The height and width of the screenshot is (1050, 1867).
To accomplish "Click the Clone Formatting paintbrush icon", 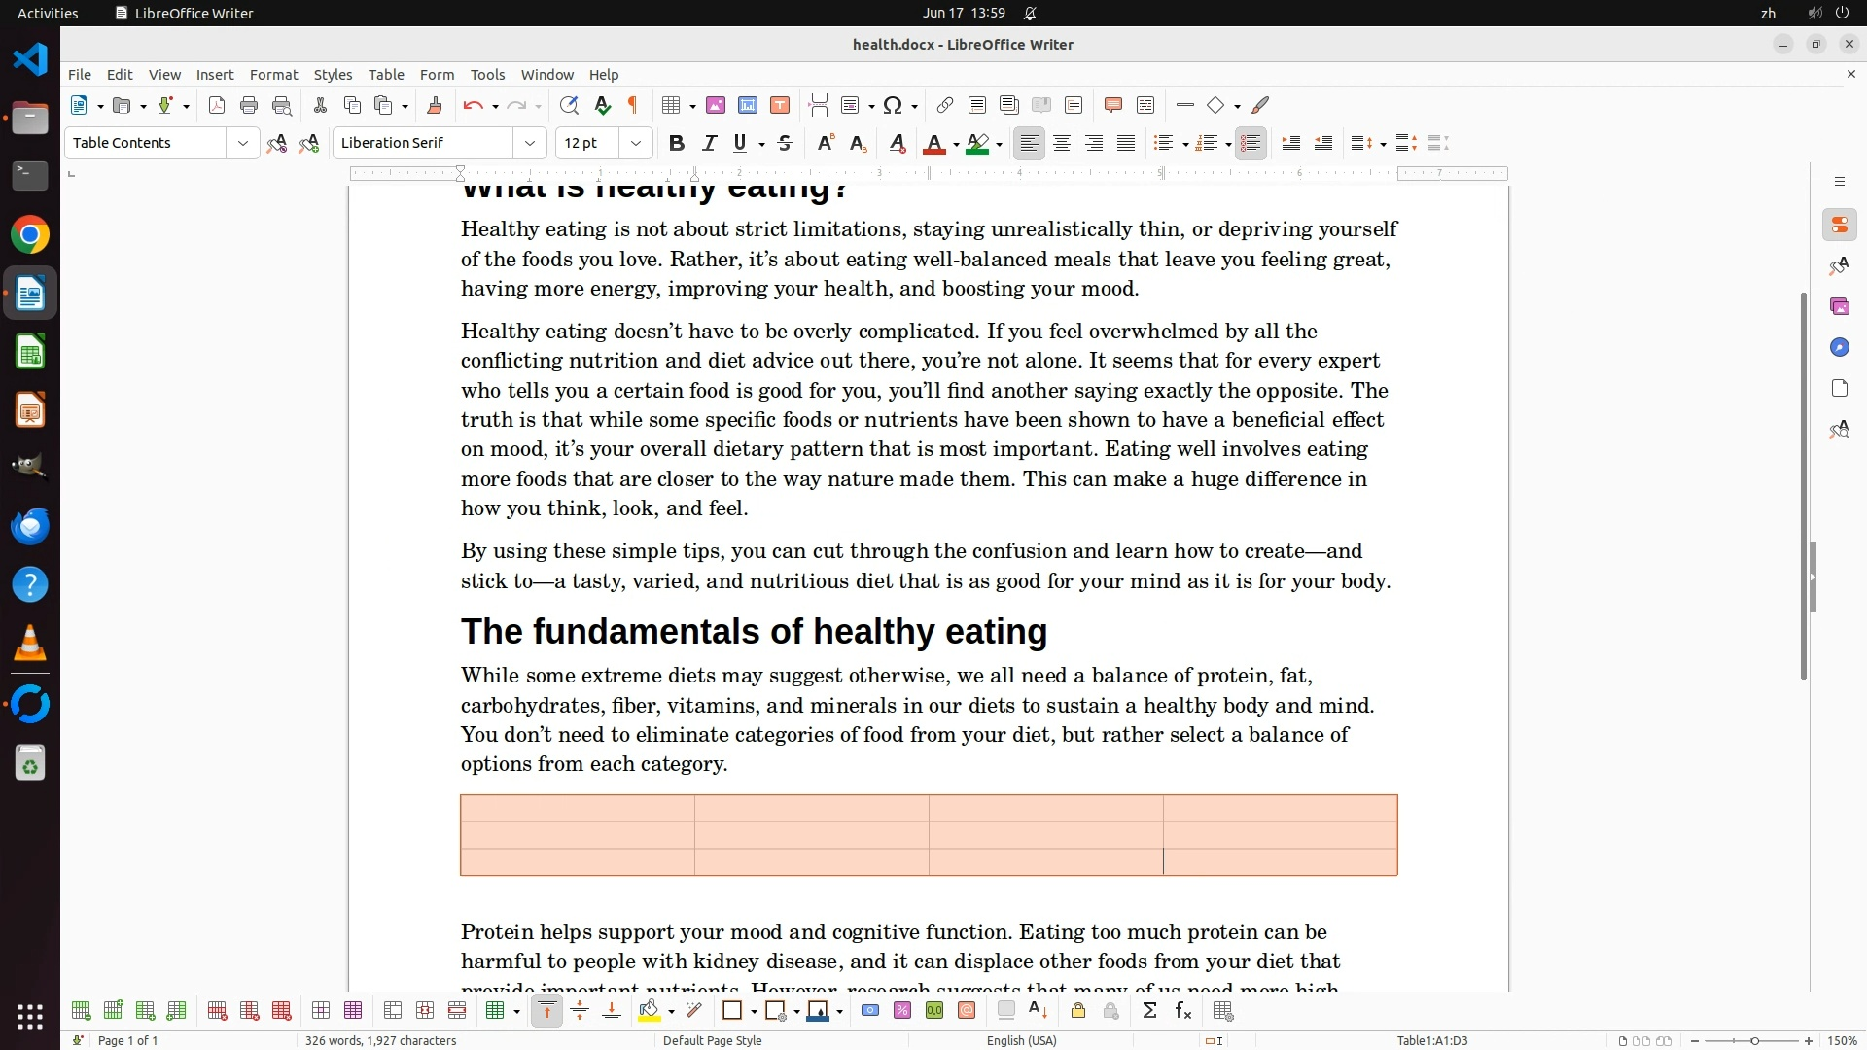I will 435,105.
